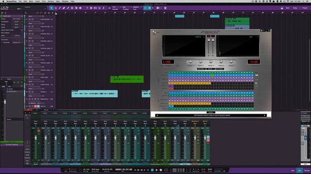Open small dropdown above Orion news banner
The height and width of the screenshot is (174, 311).
point(210,113)
